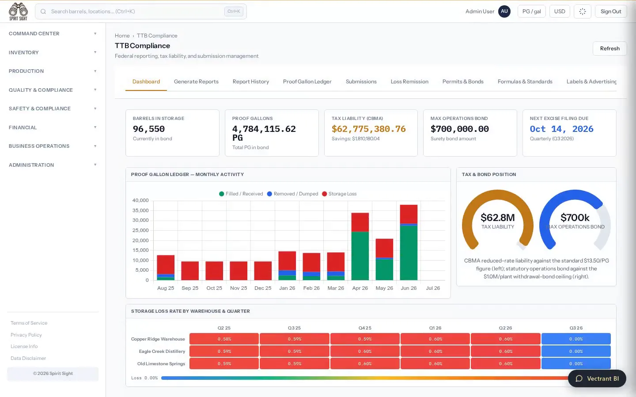Click the Jun 26 chart bar
The image size is (636, 397).
click(409, 242)
